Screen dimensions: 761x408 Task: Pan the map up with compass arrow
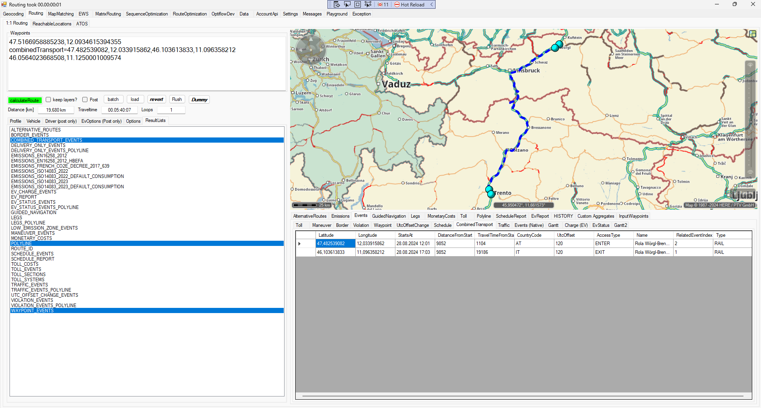point(311,39)
